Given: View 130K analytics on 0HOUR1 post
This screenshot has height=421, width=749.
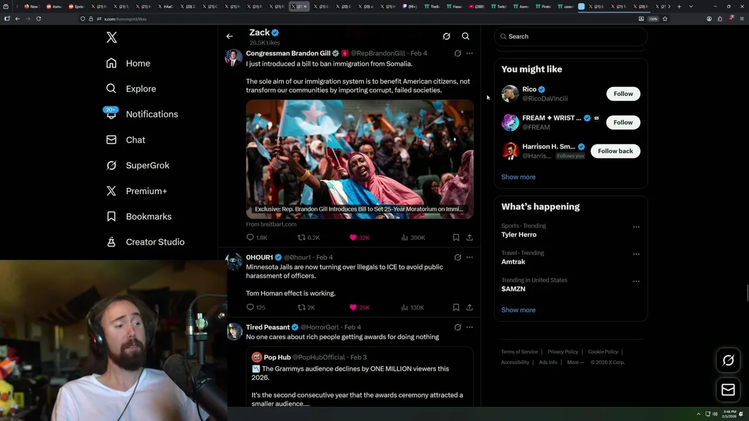Looking at the screenshot, I should [x=413, y=308].
